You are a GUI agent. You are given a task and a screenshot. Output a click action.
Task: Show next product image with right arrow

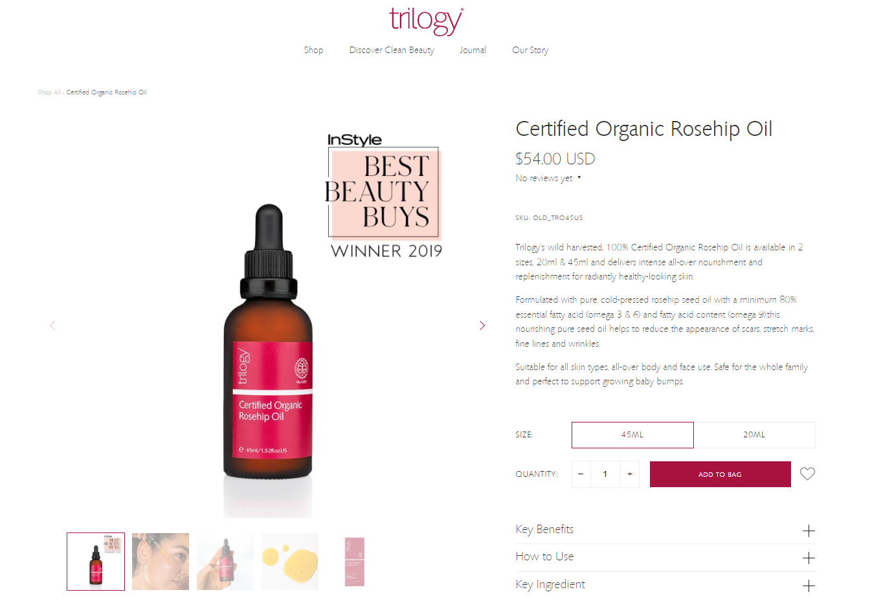tap(482, 325)
